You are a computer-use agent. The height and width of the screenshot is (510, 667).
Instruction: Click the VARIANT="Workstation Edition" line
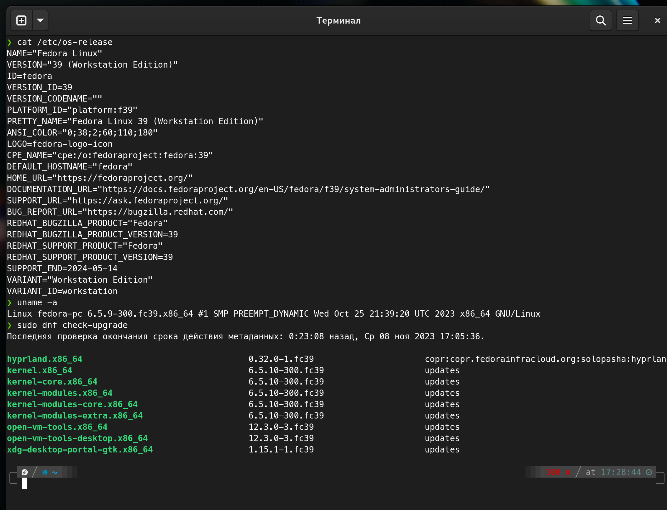pos(80,280)
